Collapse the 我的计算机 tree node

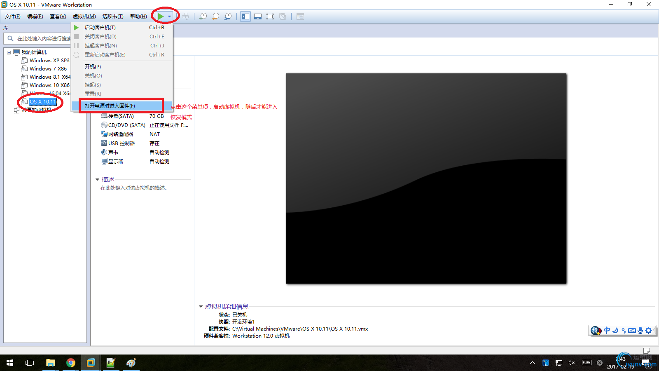click(9, 52)
